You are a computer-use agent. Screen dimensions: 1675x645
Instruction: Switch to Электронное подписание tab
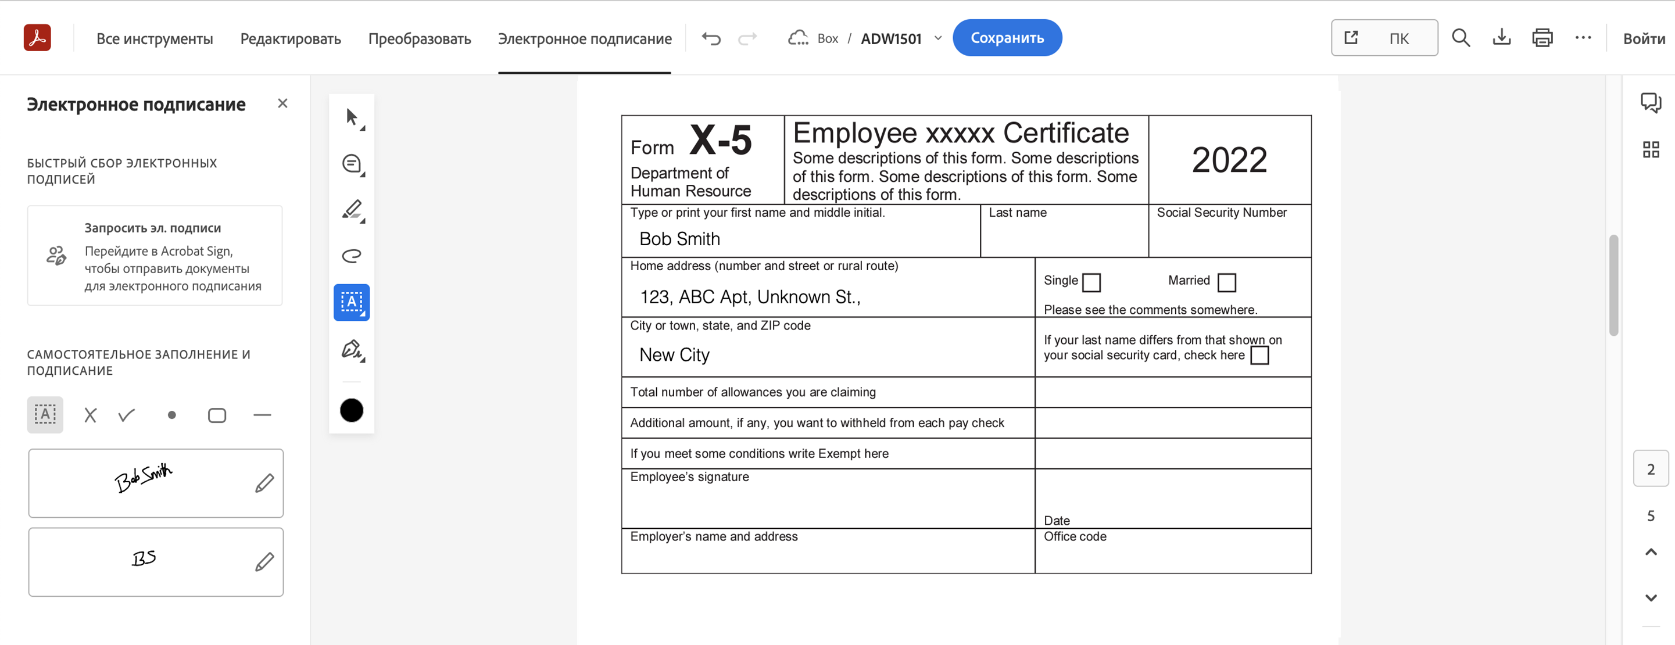pyautogui.click(x=585, y=38)
